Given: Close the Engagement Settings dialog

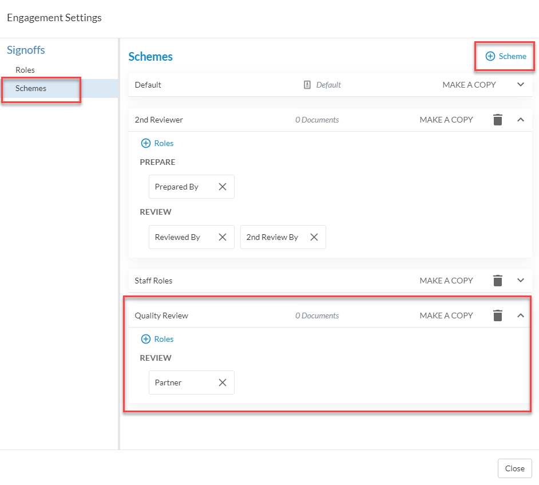Looking at the screenshot, I should (514, 468).
